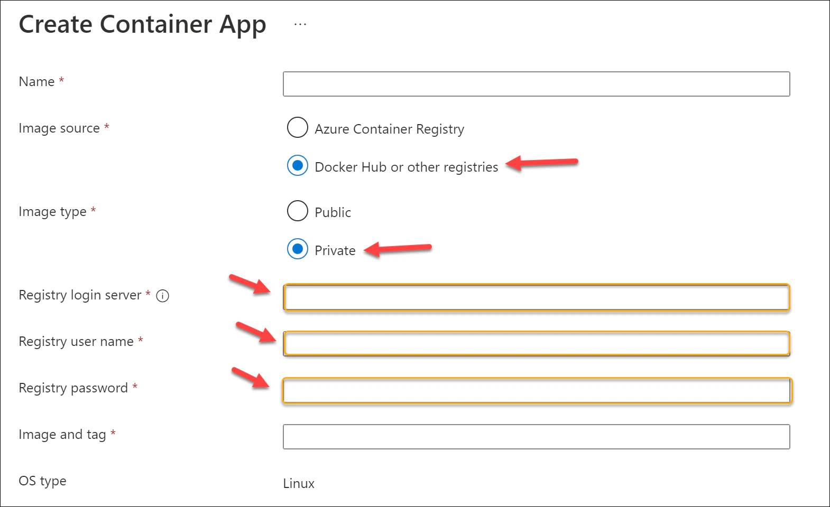The width and height of the screenshot is (830, 507).
Task: Choose Docker Hub or other registries option
Action: click(x=298, y=166)
